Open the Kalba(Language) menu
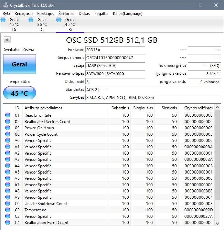The width and height of the screenshot is (224, 230). (x=128, y=14)
